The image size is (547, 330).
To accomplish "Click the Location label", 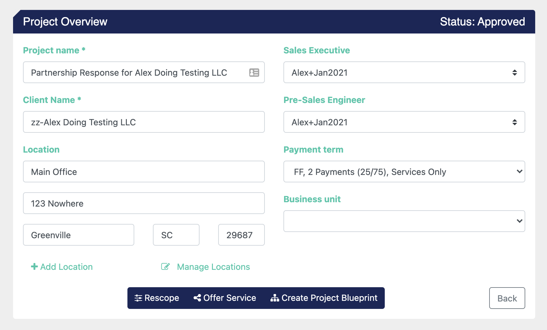I will point(41,149).
